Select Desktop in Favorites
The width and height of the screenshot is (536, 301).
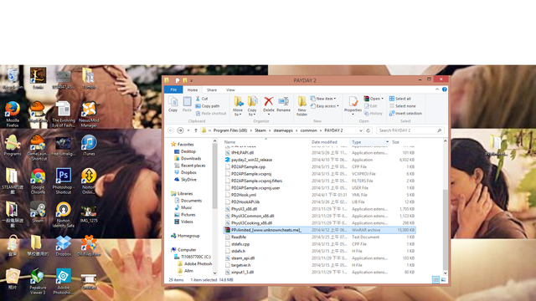pyautogui.click(x=188, y=151)
